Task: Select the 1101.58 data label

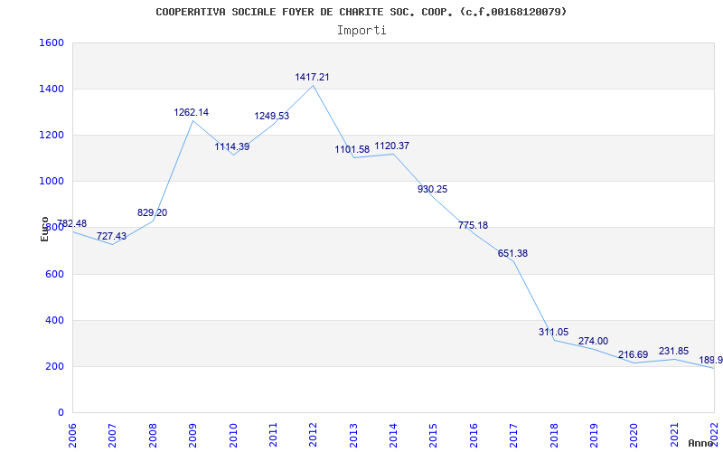Action: coord(352,149)
